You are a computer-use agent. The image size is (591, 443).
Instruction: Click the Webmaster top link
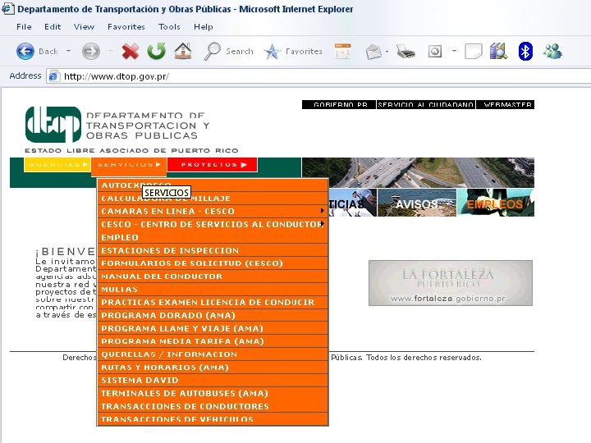(x=506, y=105)
